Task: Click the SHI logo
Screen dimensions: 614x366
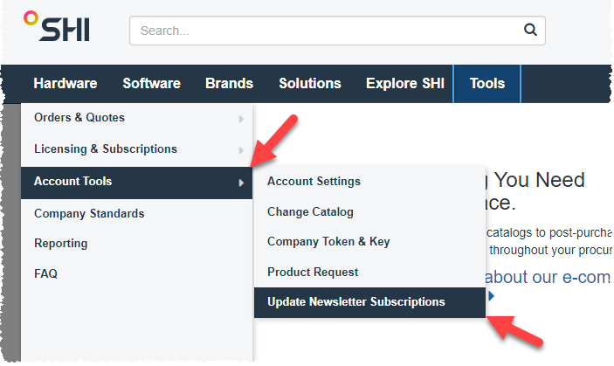Action: coord(57,26)
